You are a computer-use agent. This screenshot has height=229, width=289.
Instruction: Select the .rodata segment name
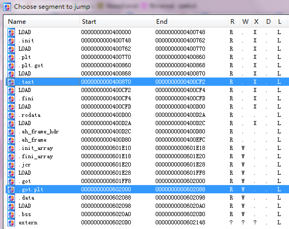click(30, 115)
